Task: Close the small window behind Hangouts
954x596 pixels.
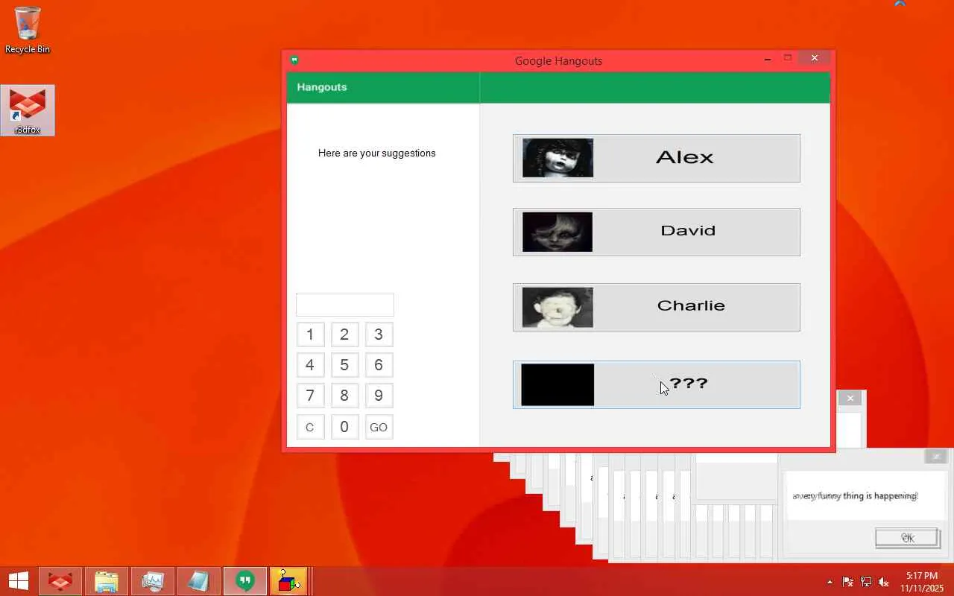Action: coord(850,399)
